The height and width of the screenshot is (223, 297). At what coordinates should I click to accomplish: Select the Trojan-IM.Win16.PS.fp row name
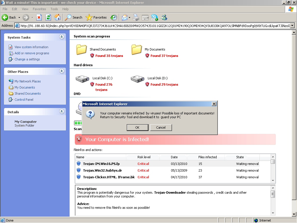101,164
